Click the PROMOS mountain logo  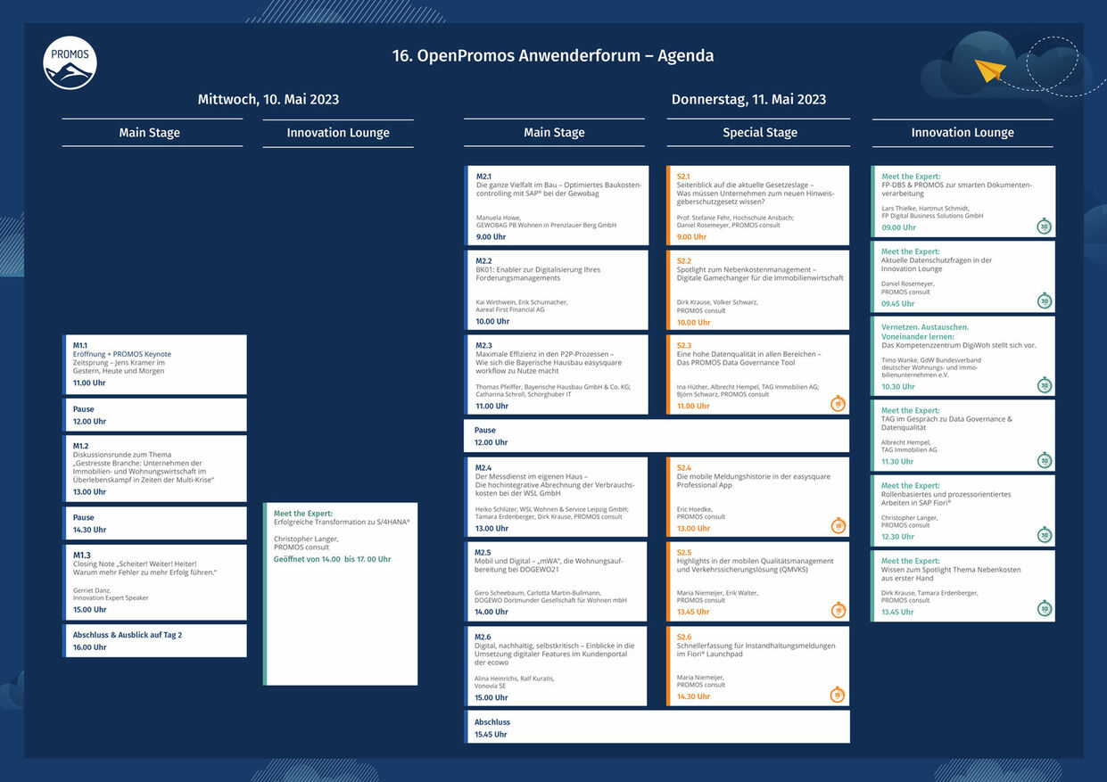tap(70, 63)
